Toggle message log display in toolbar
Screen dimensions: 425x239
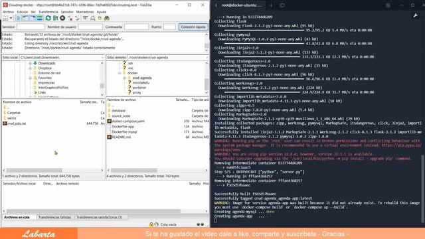(18, 18)
